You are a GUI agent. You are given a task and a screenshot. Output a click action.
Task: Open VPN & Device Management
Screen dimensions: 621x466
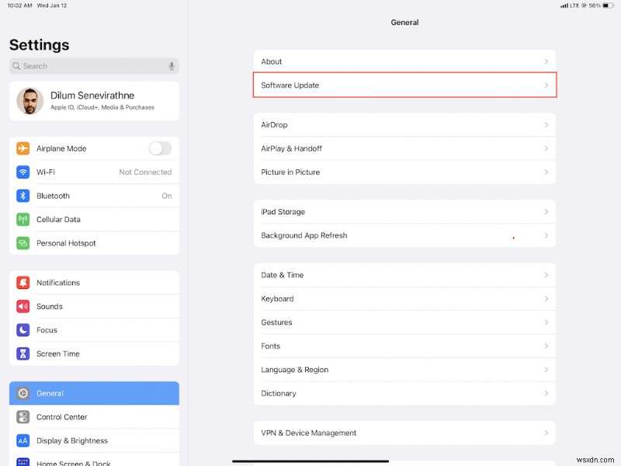[404, 433]
